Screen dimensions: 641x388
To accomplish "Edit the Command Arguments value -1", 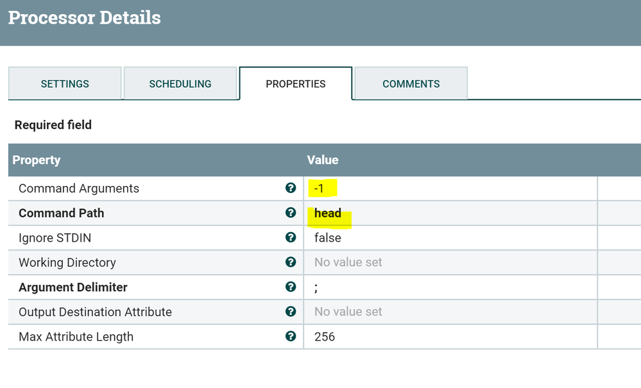I will pyautogui.click(x=319, y=189).
